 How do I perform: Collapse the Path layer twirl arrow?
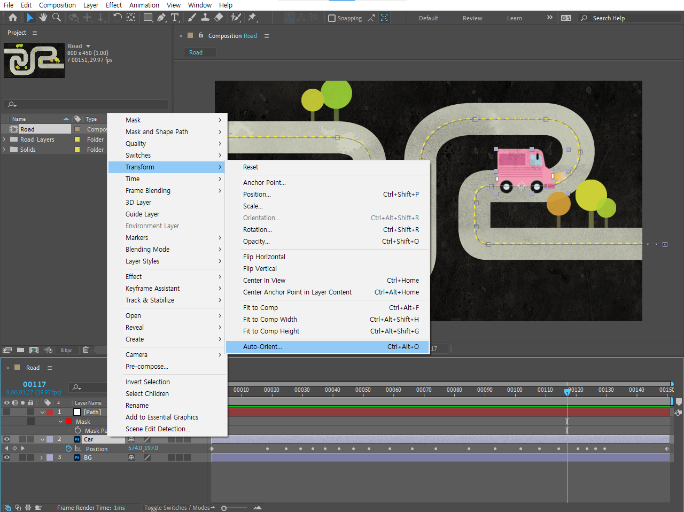tap(42, 412)
